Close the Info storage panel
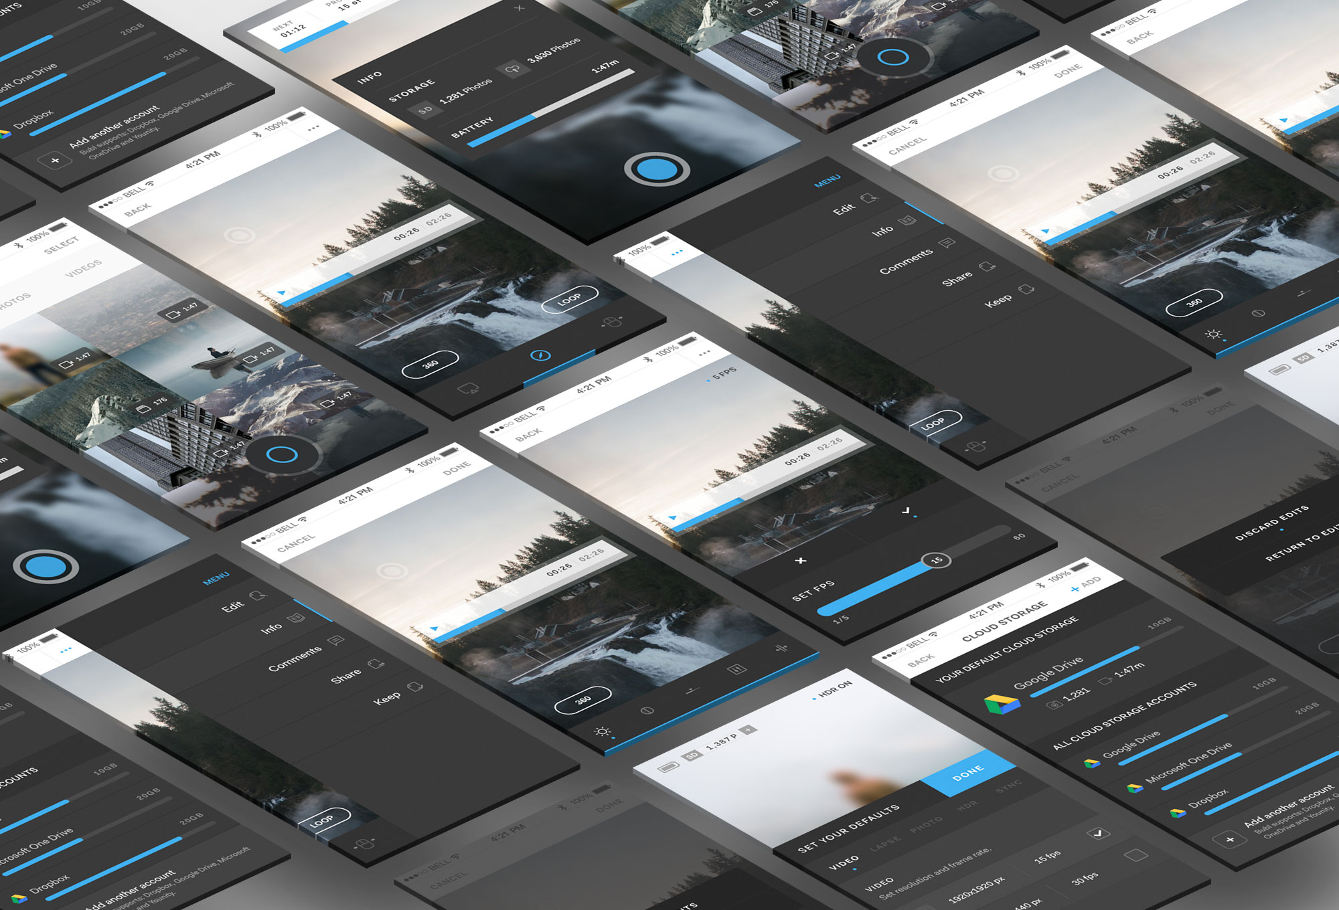1339x910 pixels. tap(520, 8)
